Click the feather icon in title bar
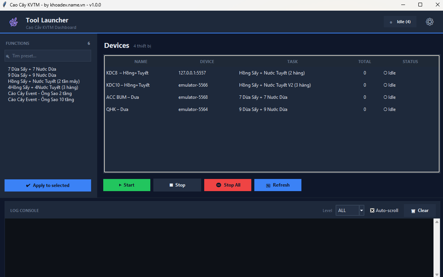 point(4,5)
